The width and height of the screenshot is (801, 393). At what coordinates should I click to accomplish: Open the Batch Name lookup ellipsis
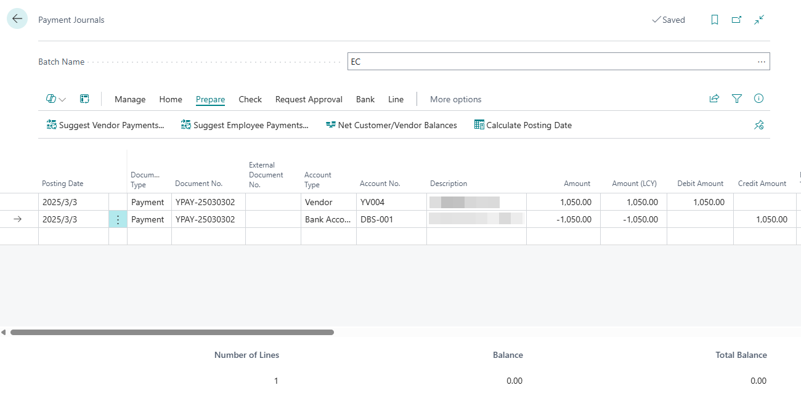pyautogui.click(x=762, y=62)
